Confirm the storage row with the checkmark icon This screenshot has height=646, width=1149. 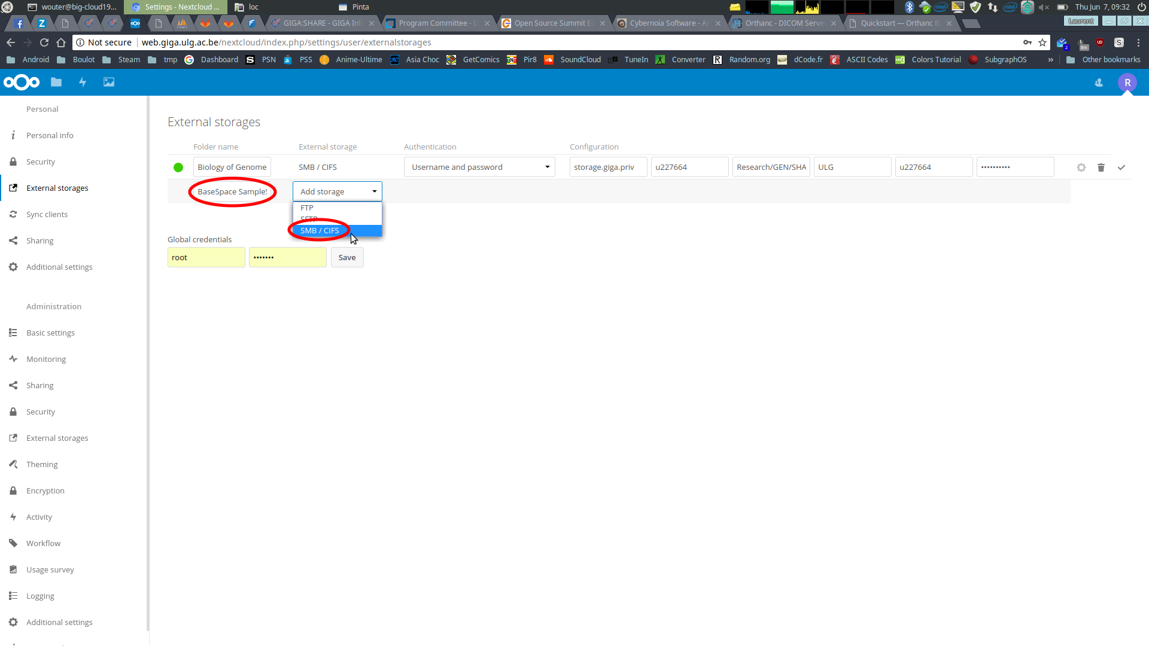1121,167
